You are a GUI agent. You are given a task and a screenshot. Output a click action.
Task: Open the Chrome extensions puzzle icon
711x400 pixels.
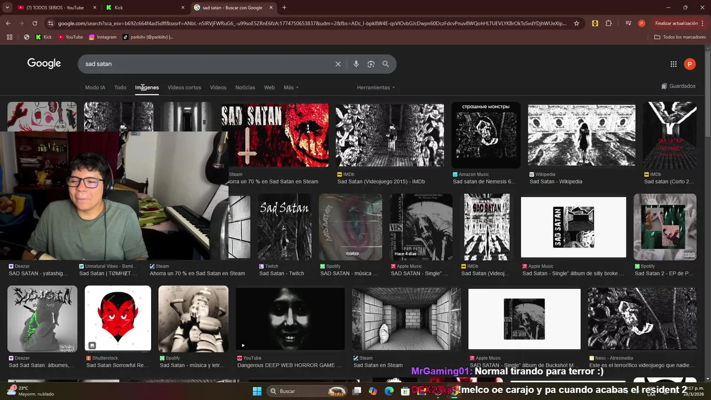(x=609, y=23)
